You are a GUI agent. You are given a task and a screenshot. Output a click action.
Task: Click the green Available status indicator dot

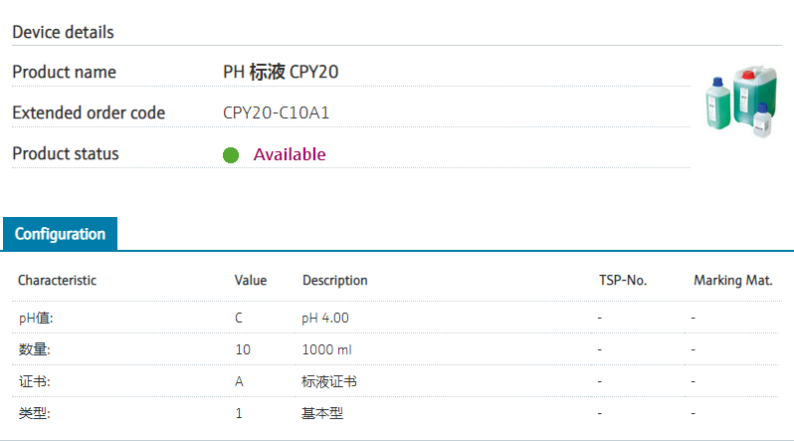[x=231, y=155]
